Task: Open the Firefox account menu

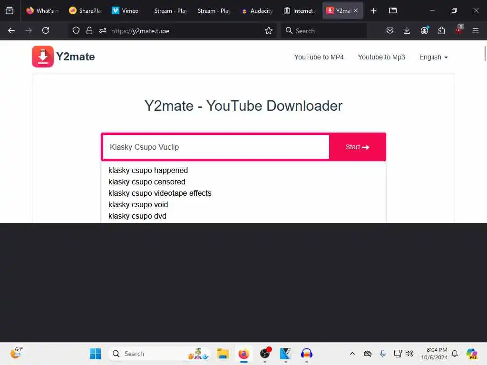Action: (424, 31)
